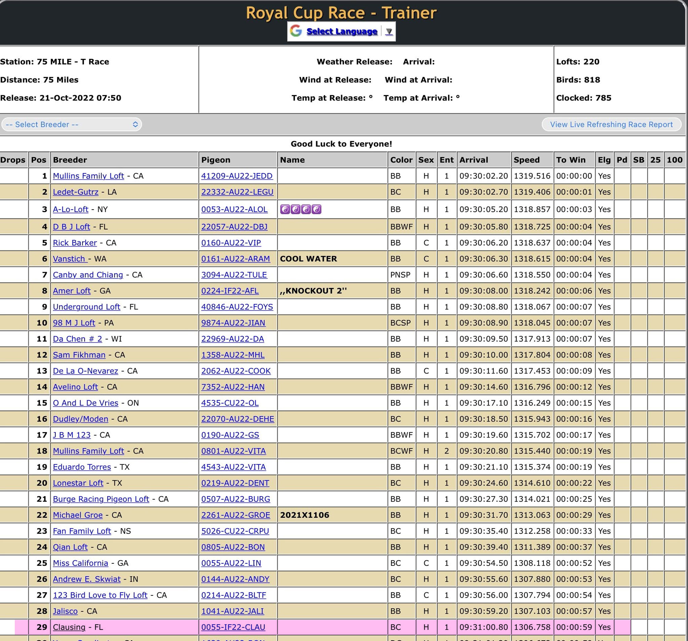
Task: Open 98 M J Loft breeder link
Action: (74, 323)
